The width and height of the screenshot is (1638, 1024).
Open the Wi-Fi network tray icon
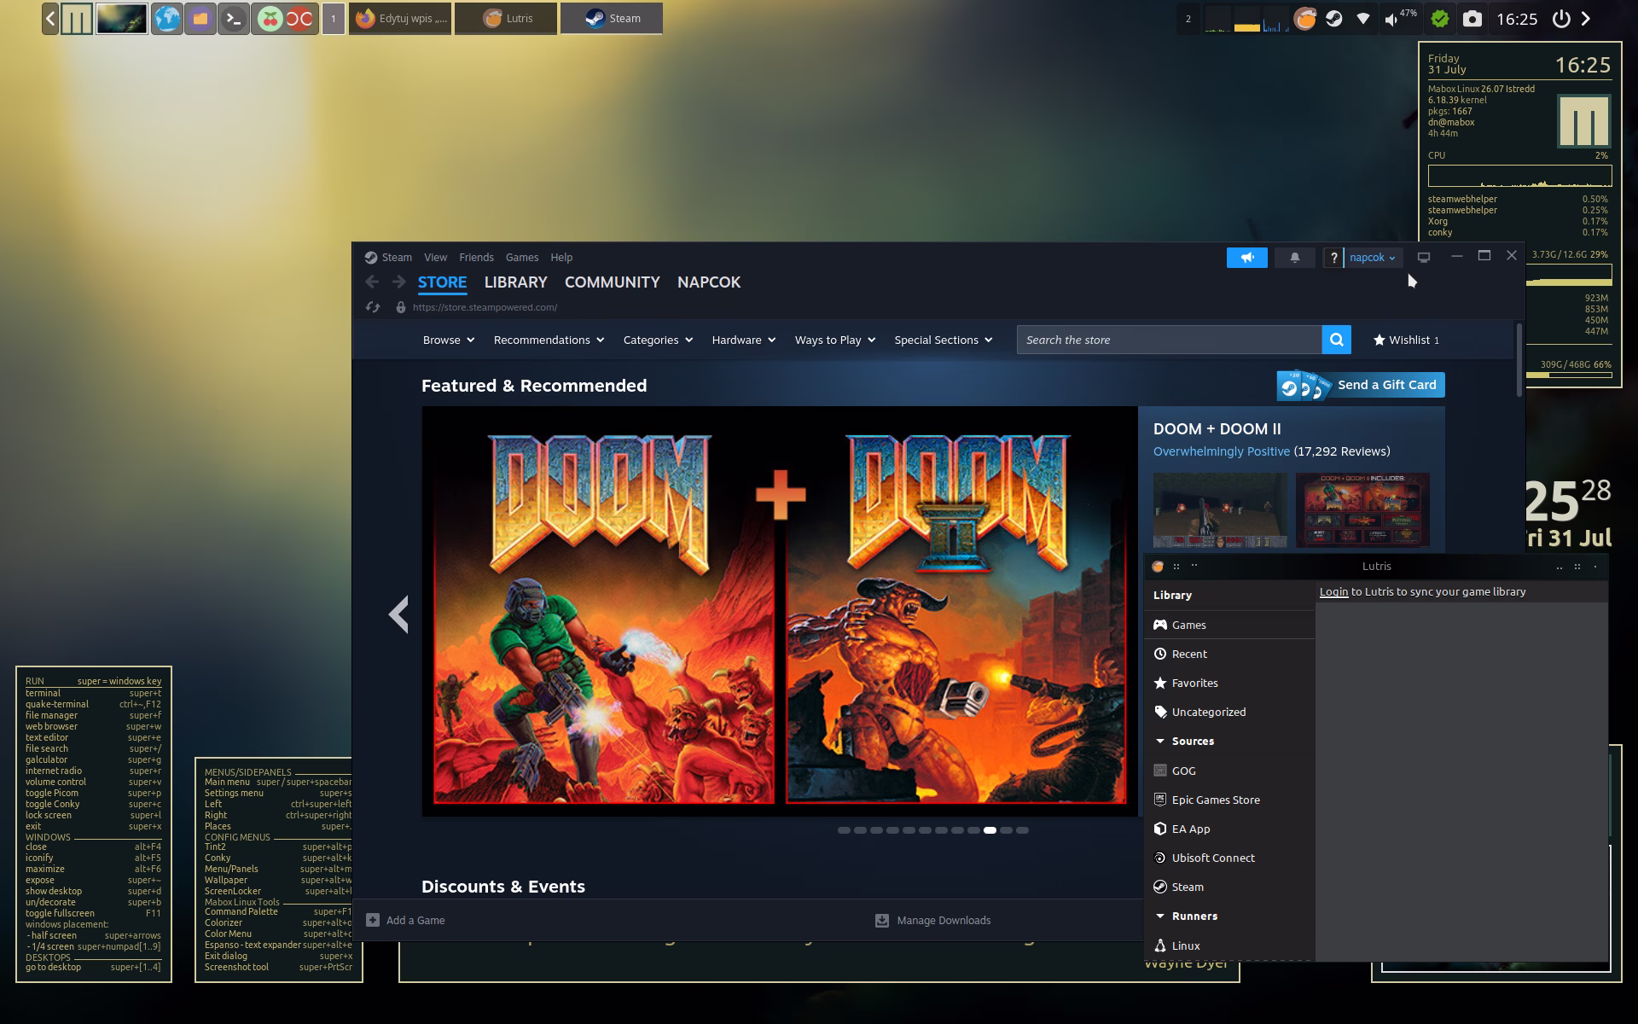[1363, 19]
